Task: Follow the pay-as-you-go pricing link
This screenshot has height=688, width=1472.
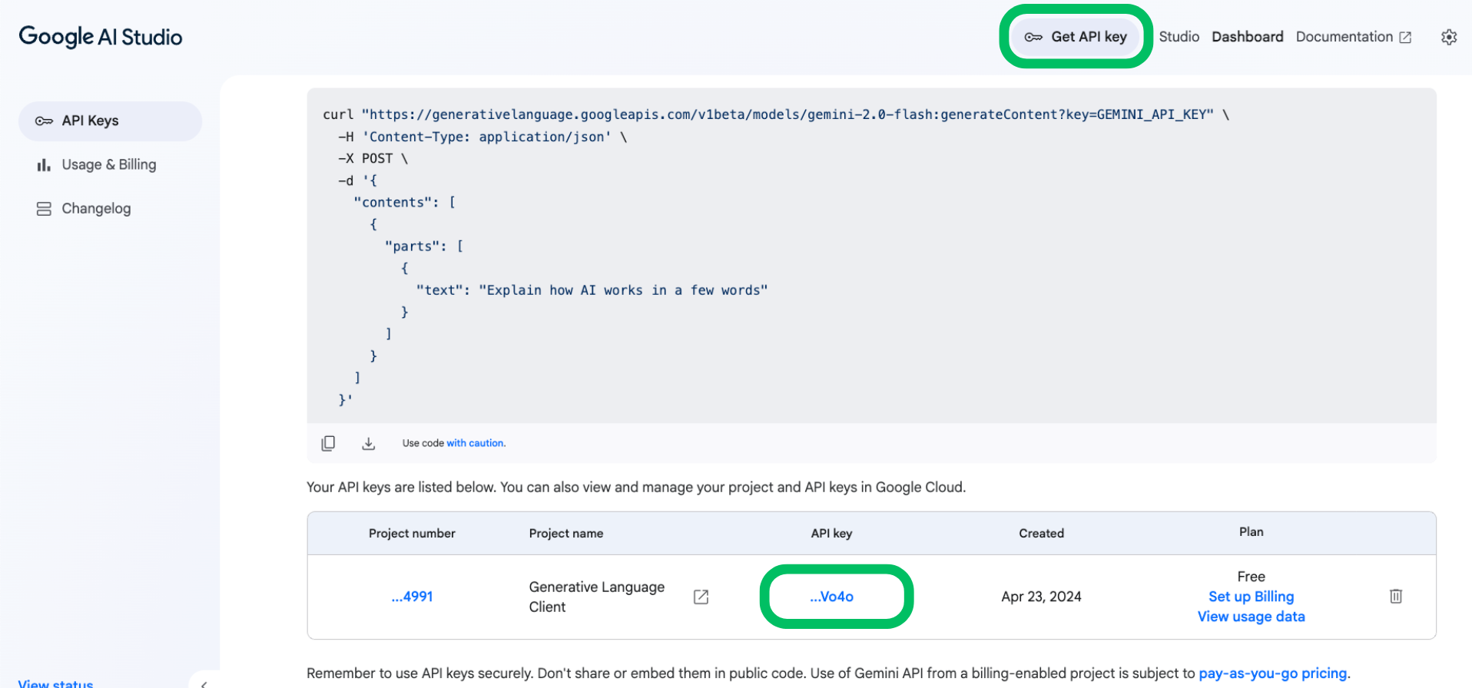Action: tap(1272, 673)
